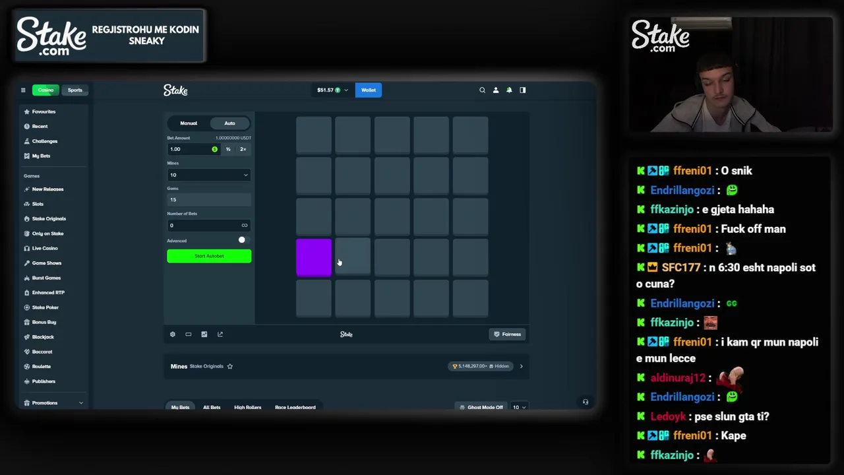
Task: Switch to Manual betting mode
Action: (x=189, y=123)
